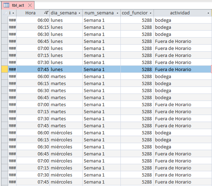Close the tbl_act tab
This screenshot has width=212, height=186.
tap(30, 5)
